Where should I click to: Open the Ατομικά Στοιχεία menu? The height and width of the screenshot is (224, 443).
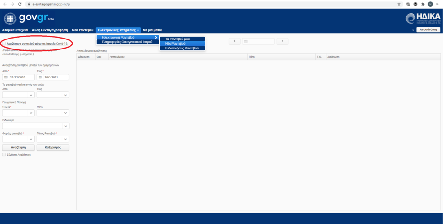[x=15, y=30]
